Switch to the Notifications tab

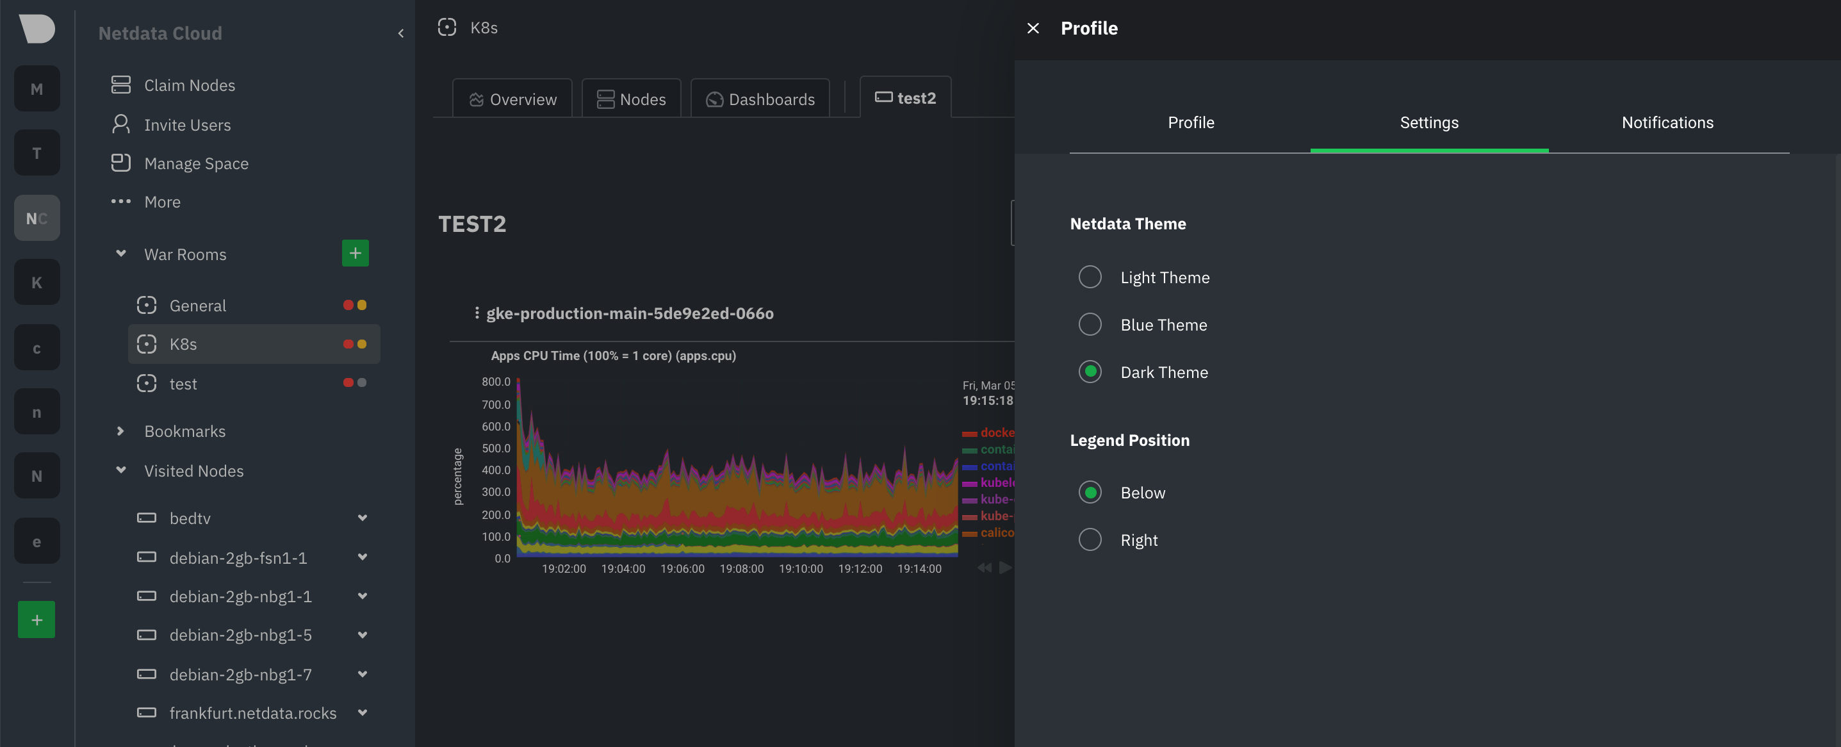[1667, 122]
